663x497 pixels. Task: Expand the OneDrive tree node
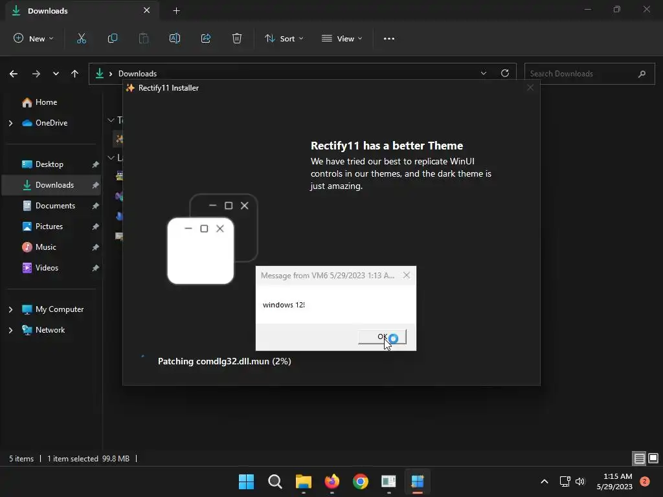[x=10, y=123]
